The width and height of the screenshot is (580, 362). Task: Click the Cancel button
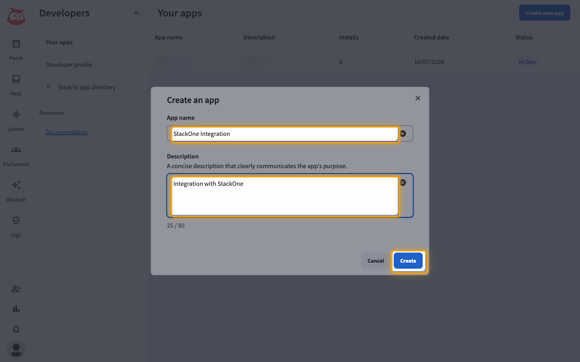click(x=376, y=261)
